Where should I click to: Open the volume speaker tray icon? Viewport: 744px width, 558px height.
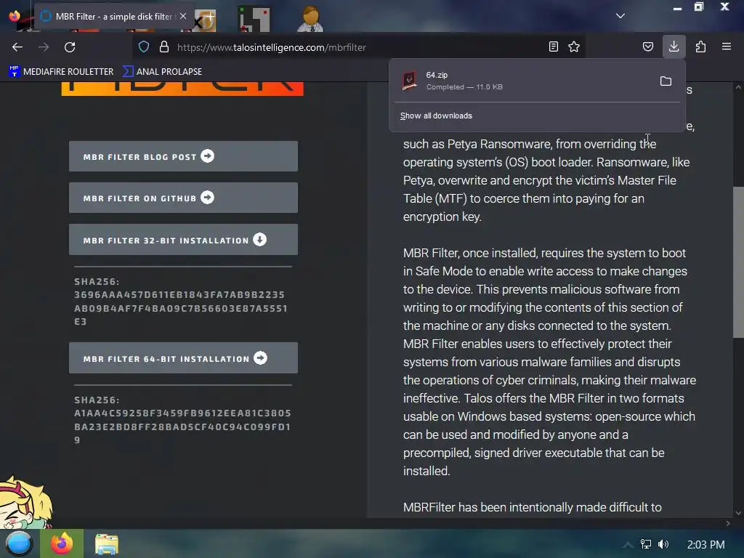[663, 544]
